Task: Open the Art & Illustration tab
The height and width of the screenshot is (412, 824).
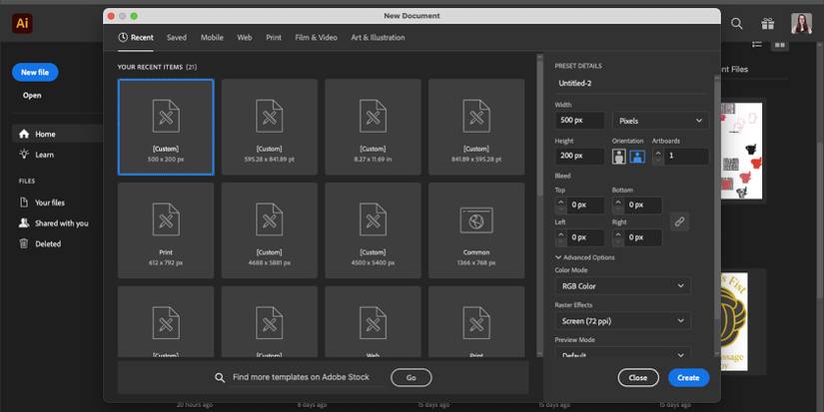Action: coord(378,37)
